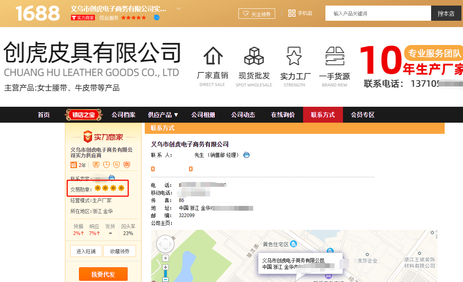Viewport: 463px width, 282px height.
Task: Click the first orange arrow icon under 联系人
Action: point(153,169)
